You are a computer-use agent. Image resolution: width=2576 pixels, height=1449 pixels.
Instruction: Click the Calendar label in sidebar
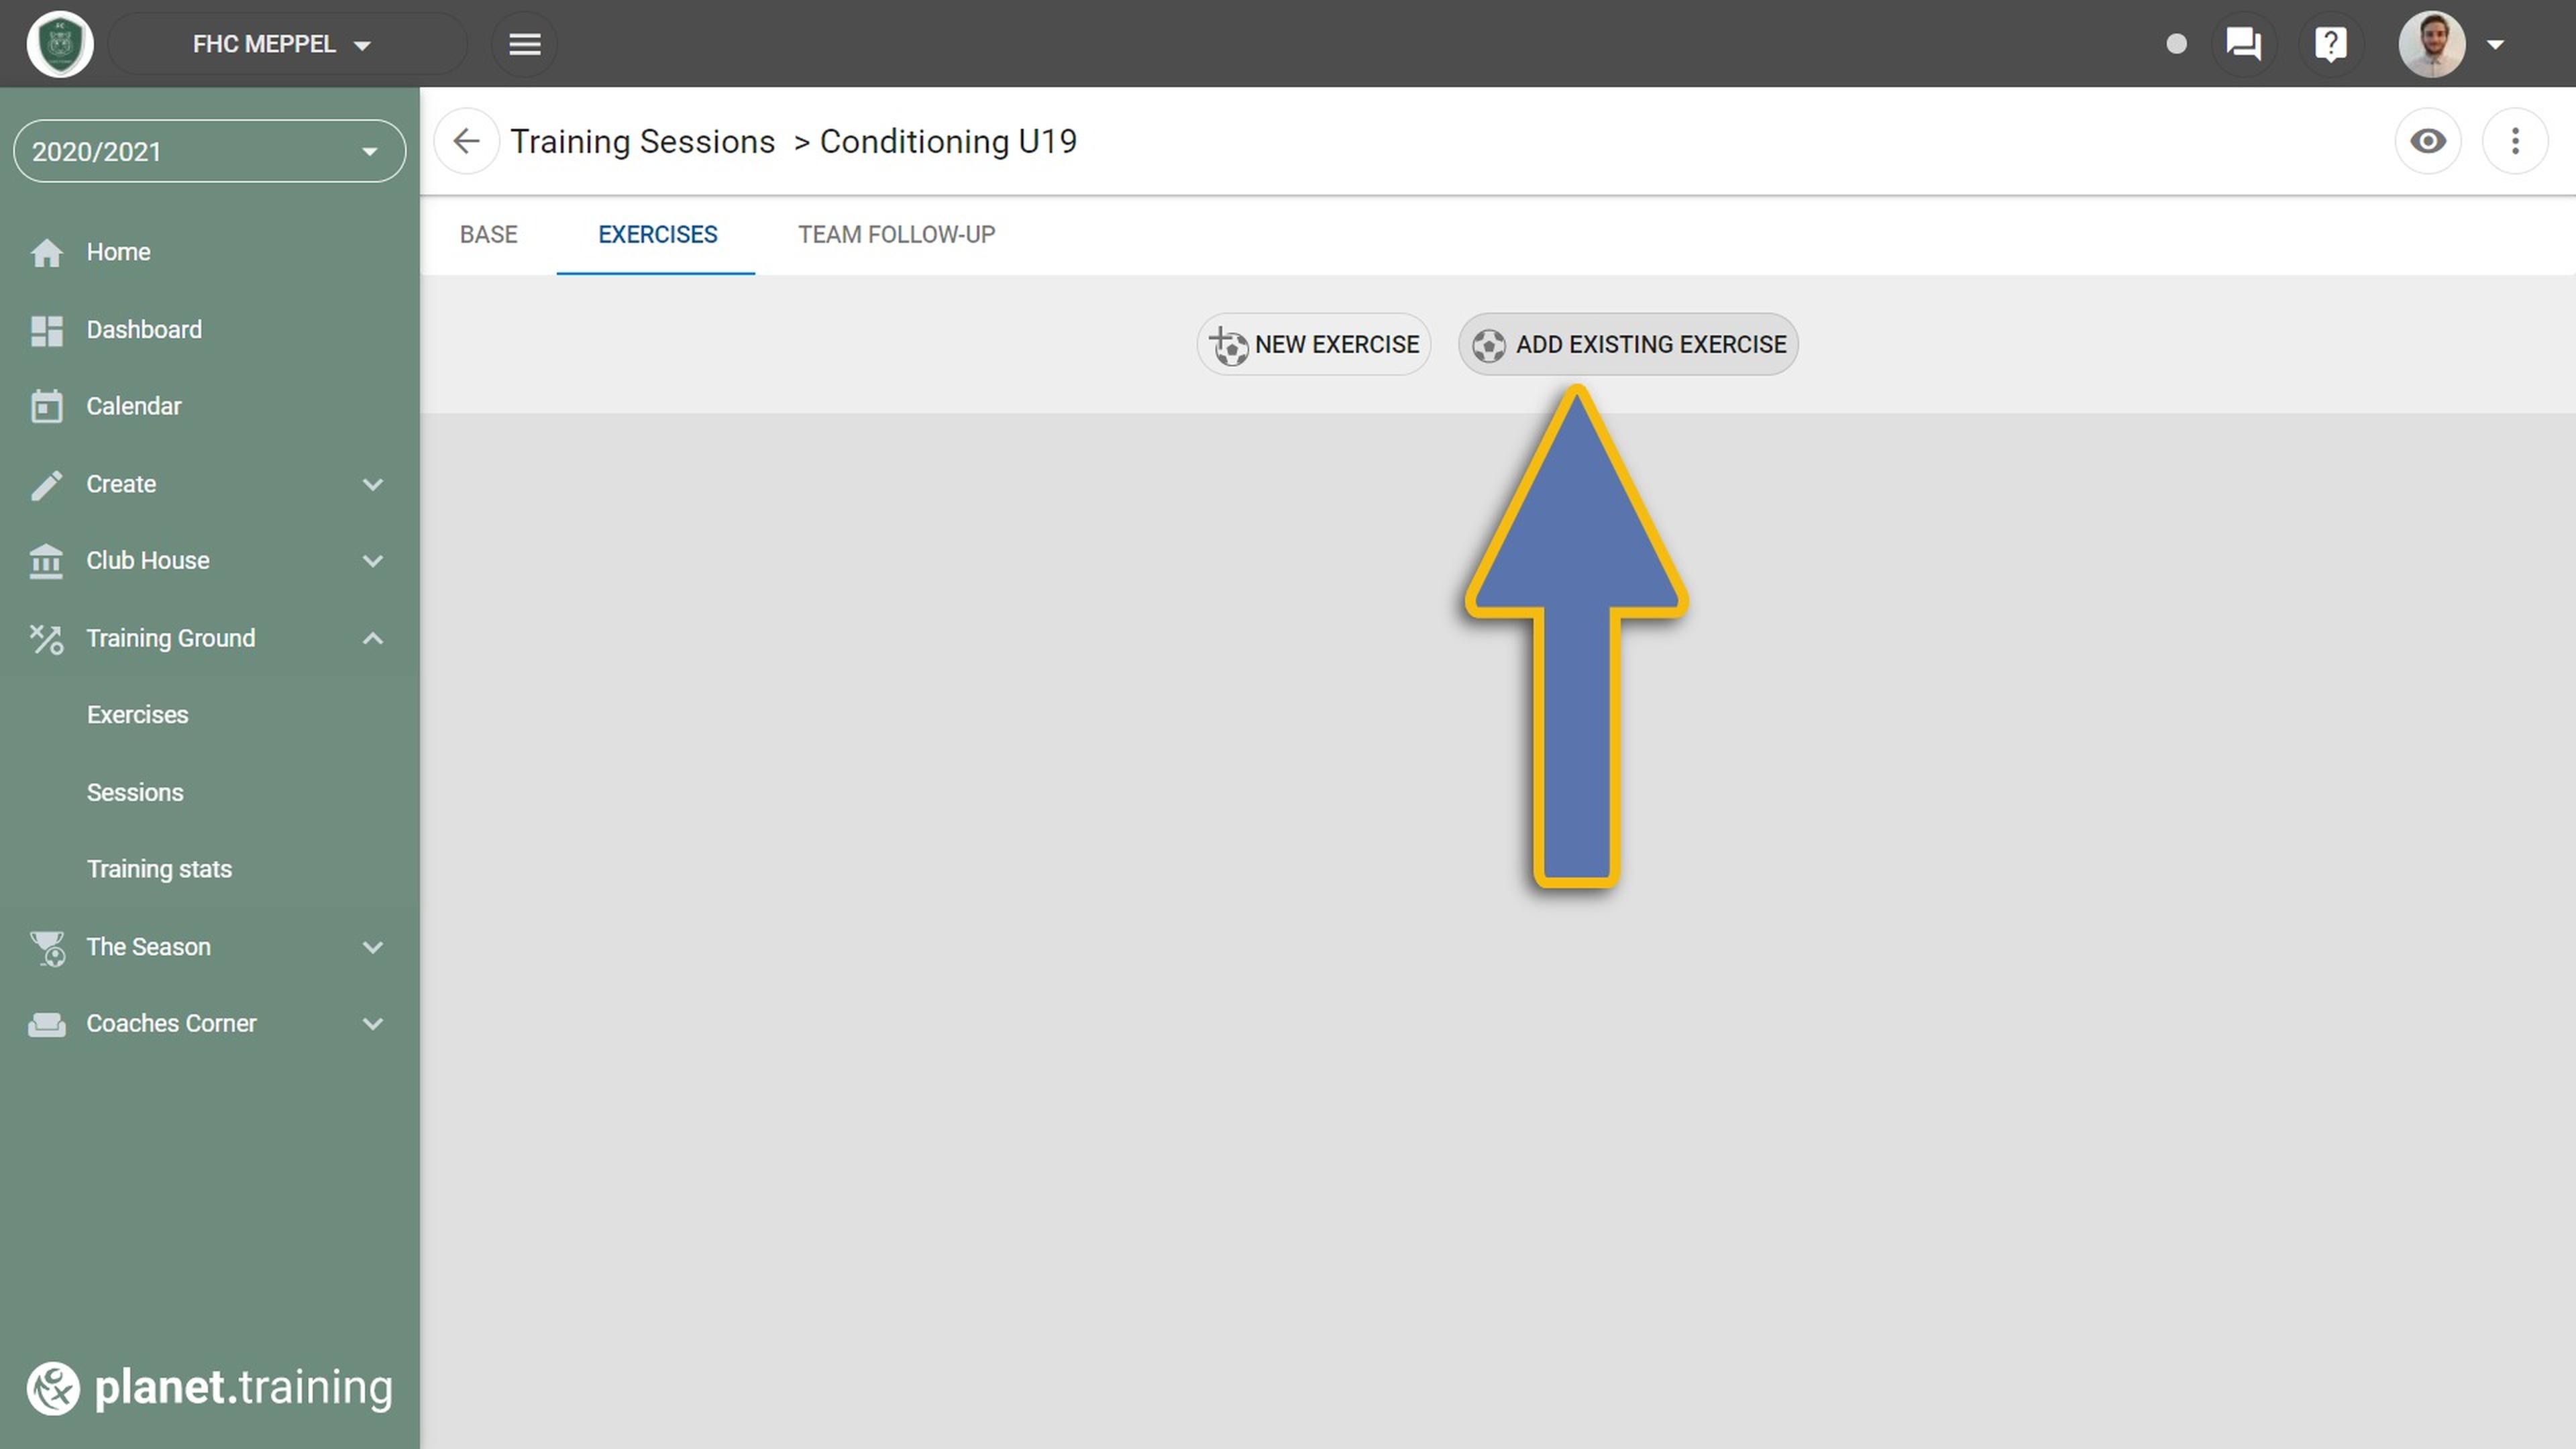tap(133, 406)
